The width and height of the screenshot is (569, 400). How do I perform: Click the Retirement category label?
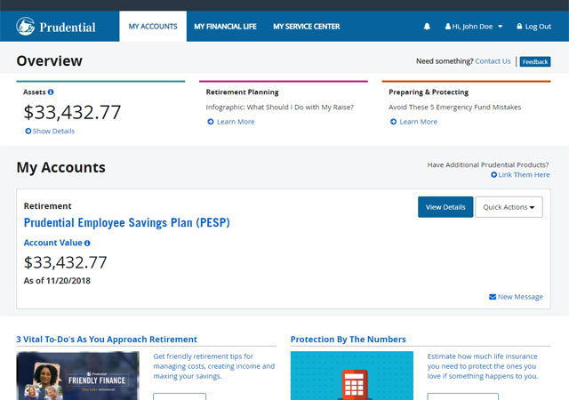[47, 206]
